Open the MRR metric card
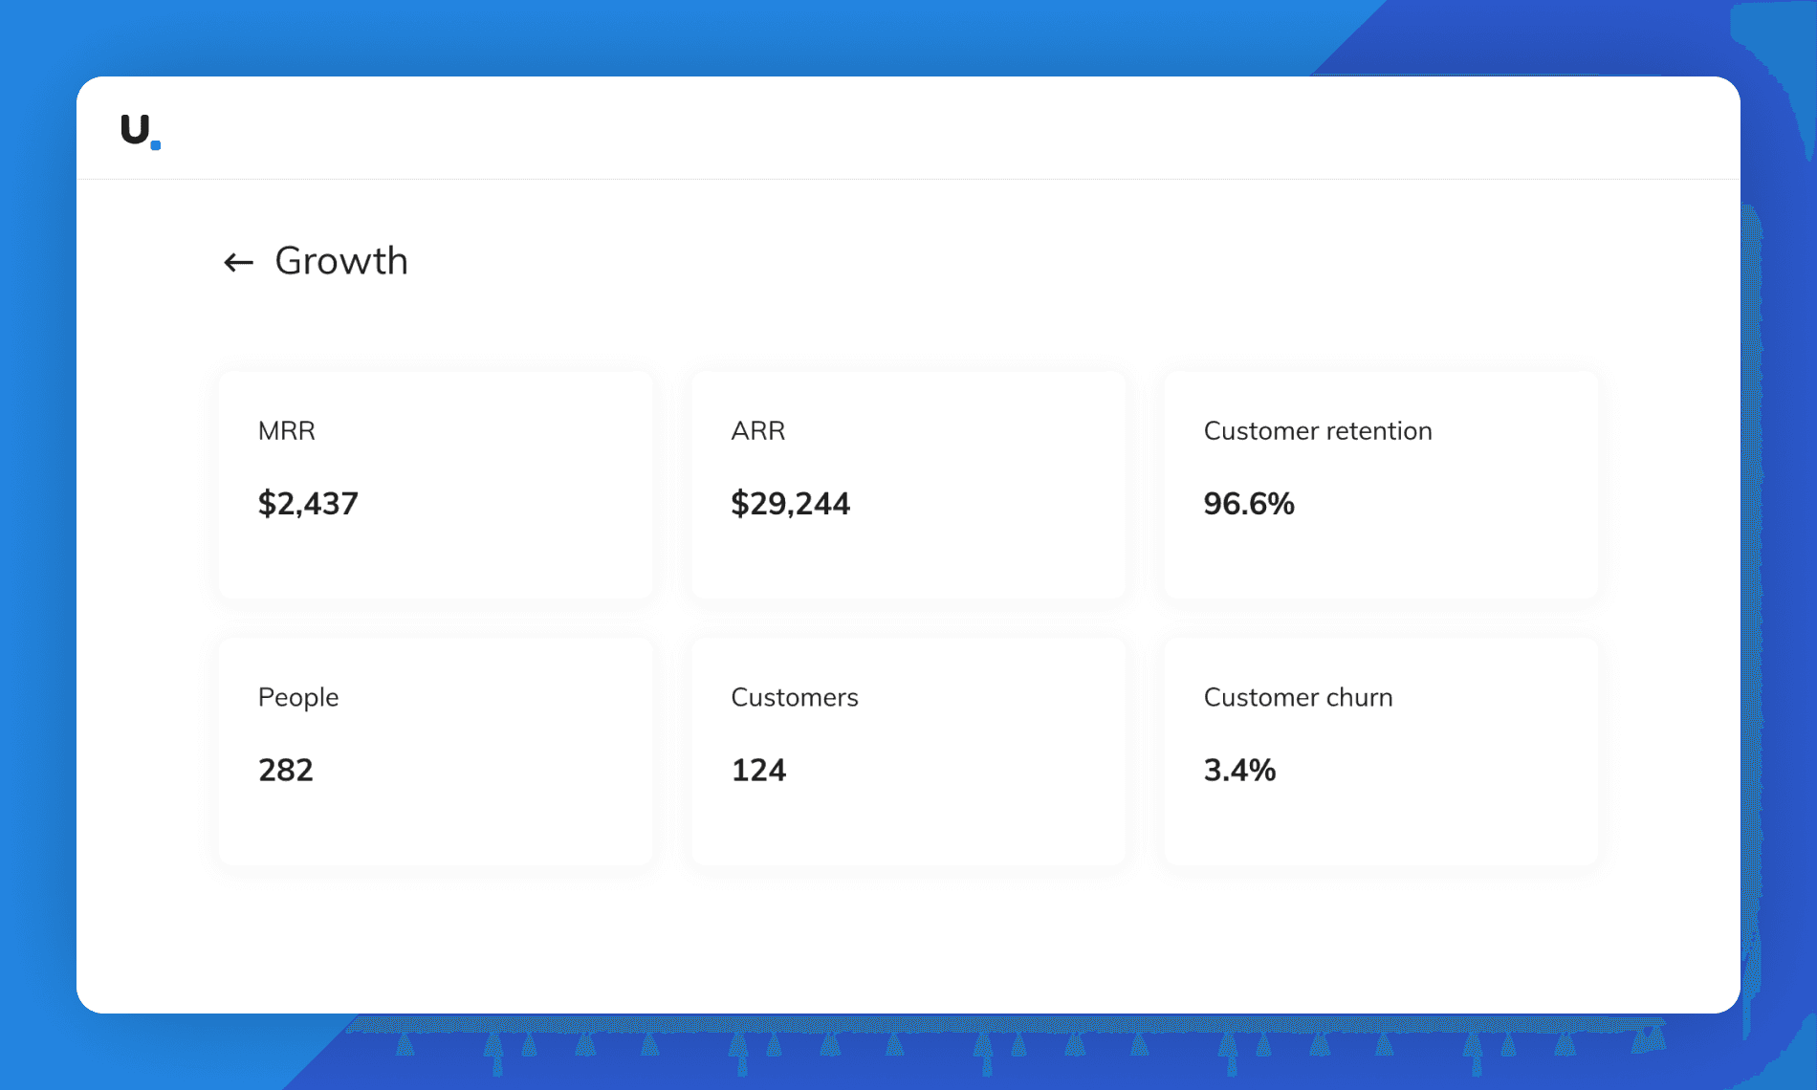The image size is (1817, 1090). [x=436, y=485]
